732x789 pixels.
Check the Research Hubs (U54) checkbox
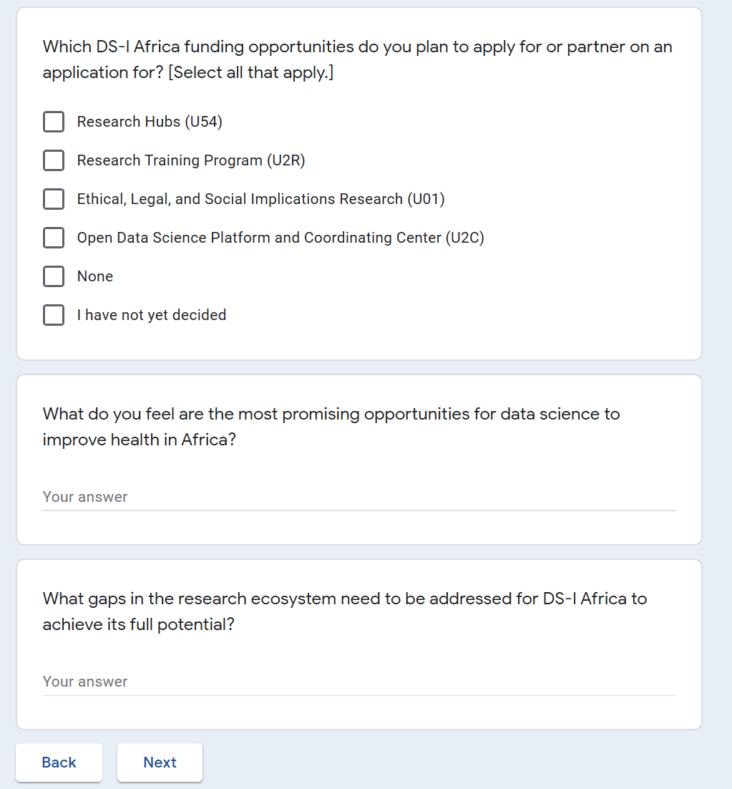pyautogui.click(x=54, y=122)
